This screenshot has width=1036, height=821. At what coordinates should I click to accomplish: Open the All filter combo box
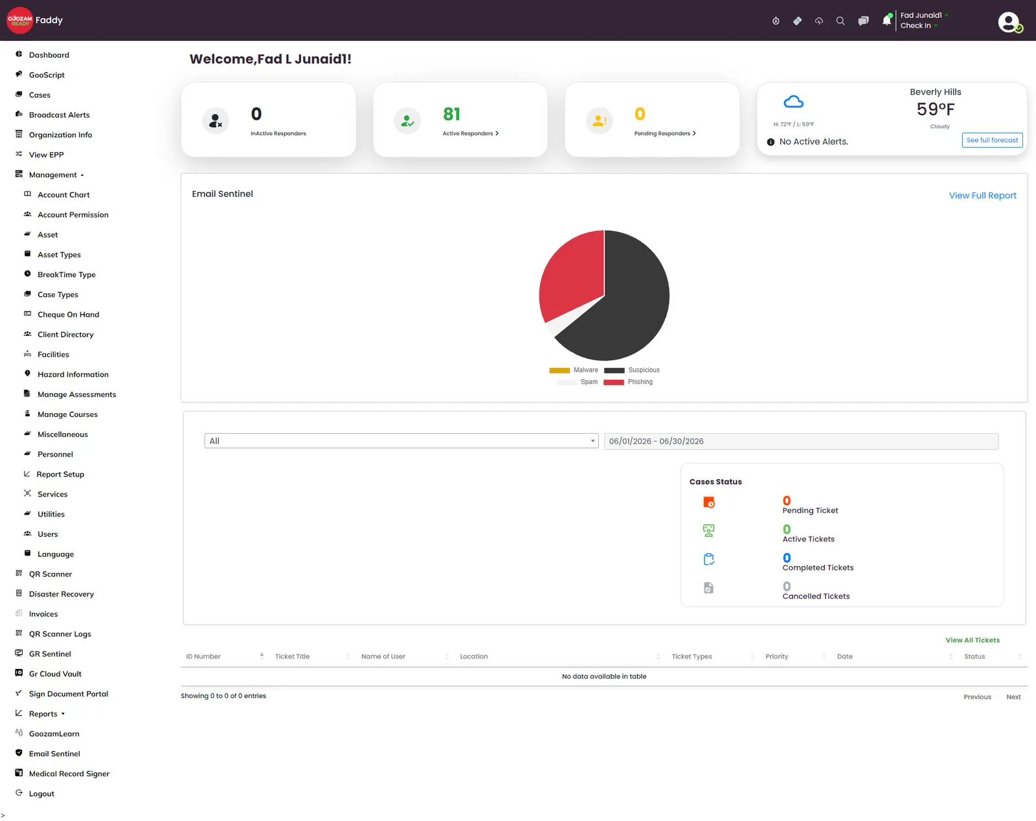[x=401, y=441]
